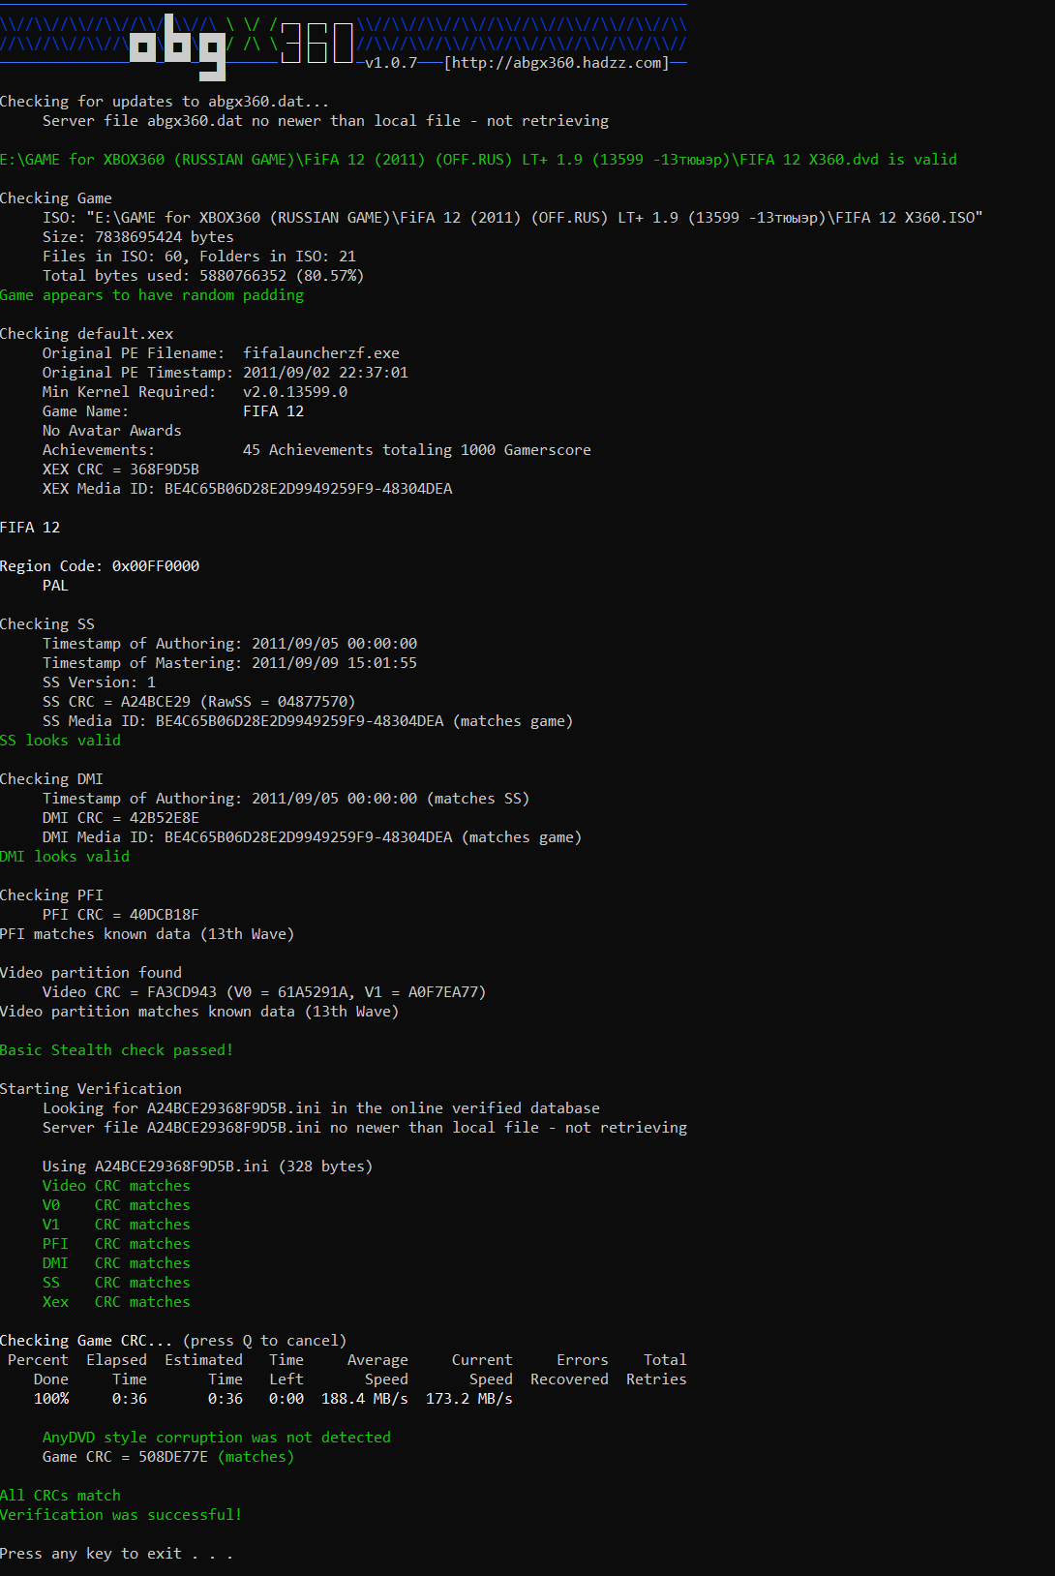Image resolution: width=1055 pixels, height=1576 pixels.
Task: Click 'Total bytes used: 5880766352 (80.57%)'
Action: 203,276
